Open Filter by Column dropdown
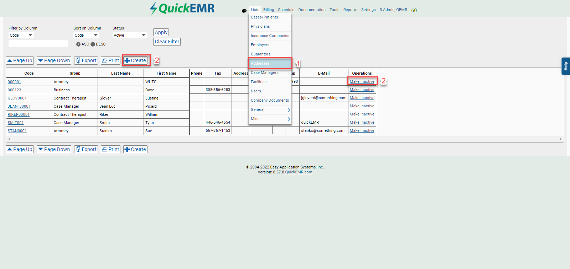This screenshot has height=269, width=570. tap(21, 35)
